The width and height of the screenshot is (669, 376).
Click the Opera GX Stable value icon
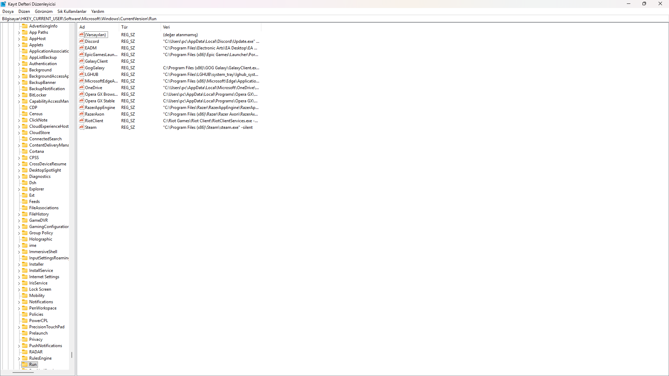click(82, 101)
